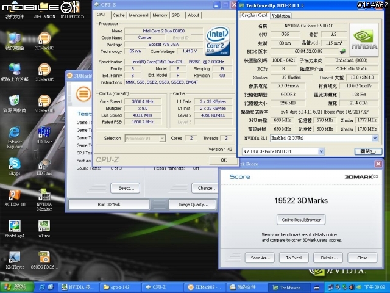Switch to the CPU tab in CPU-Z
The image size is (390, 293).
coord(101,15)
